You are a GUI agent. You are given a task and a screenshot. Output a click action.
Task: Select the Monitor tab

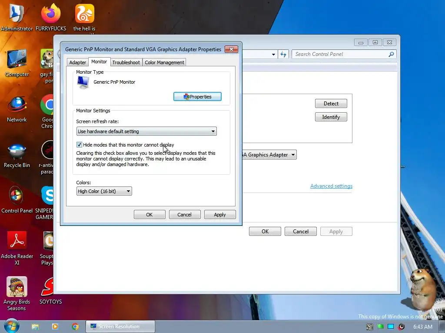point(99,62)
